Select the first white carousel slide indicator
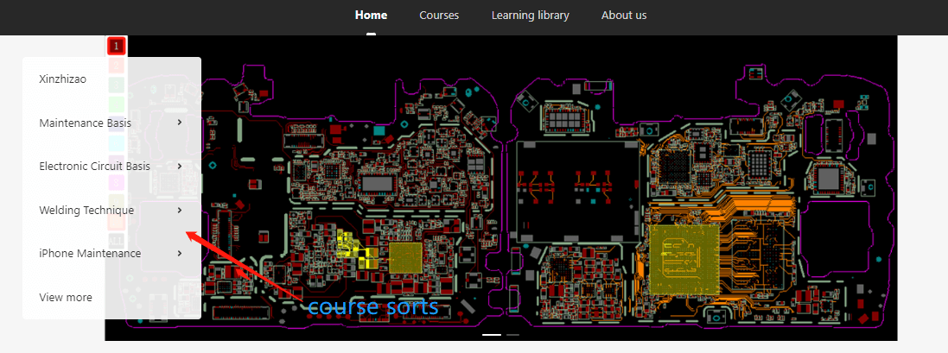 tap(491, 334)
